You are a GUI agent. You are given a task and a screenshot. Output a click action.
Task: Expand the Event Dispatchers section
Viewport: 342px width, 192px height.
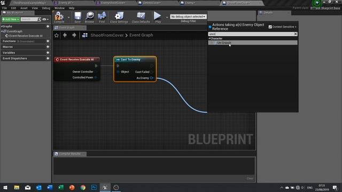15,58
